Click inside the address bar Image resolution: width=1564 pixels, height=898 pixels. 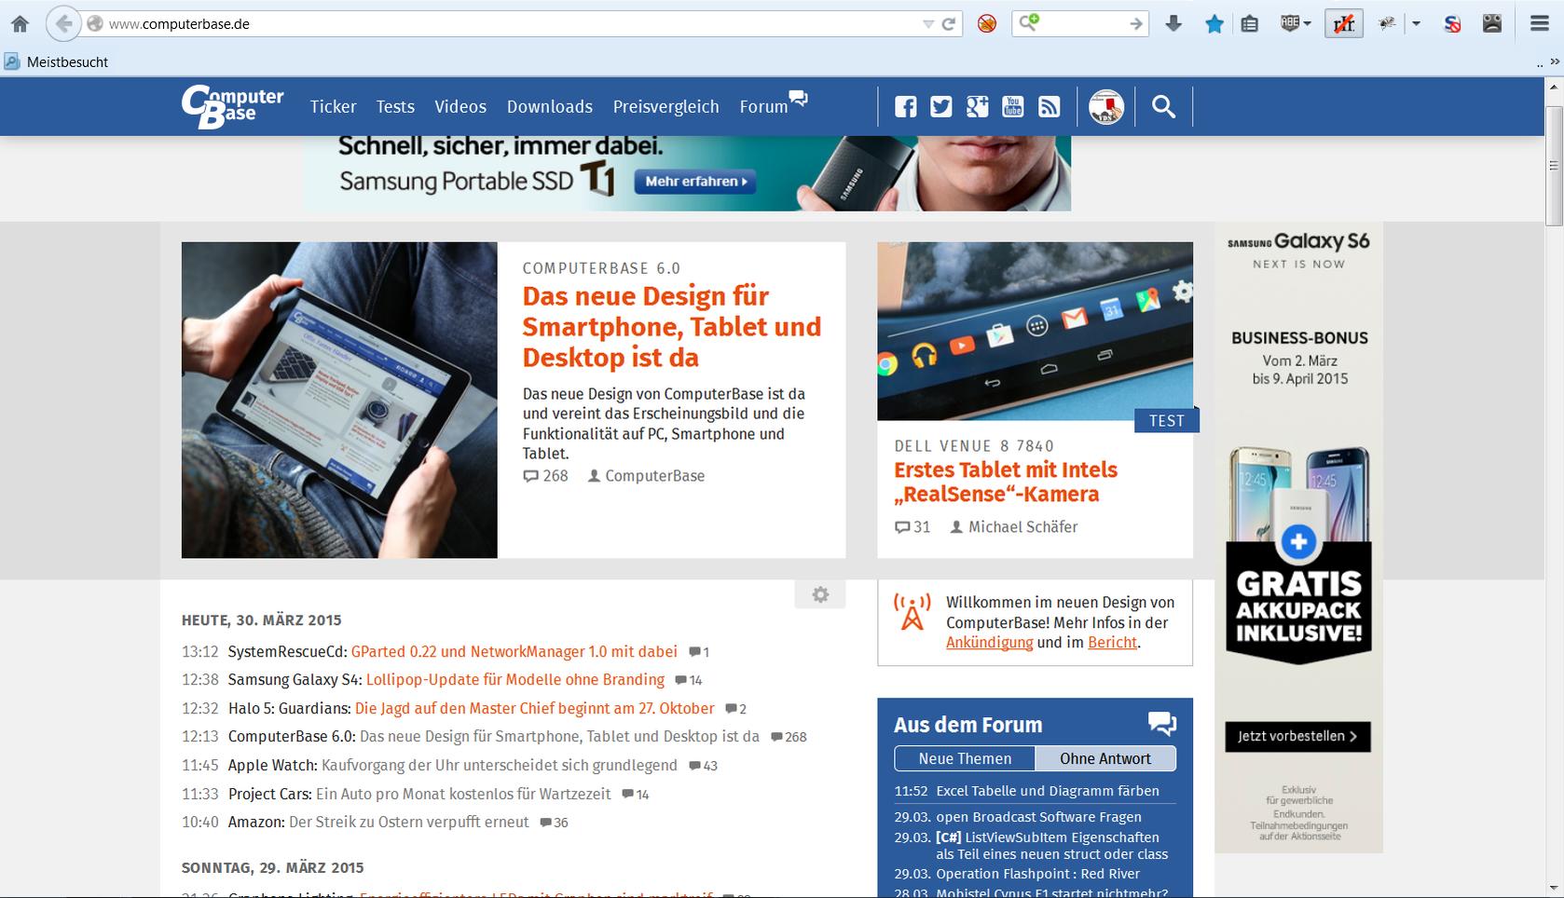pyautogui.click(x=513, y=24)
